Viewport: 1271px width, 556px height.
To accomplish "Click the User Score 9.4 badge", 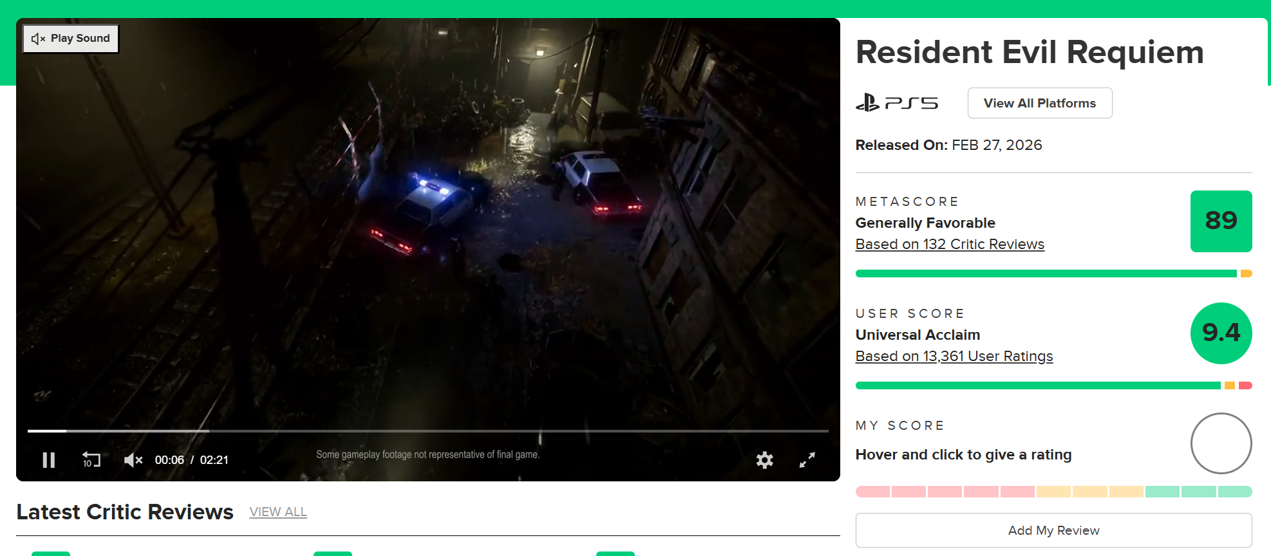I will 1221,333.
